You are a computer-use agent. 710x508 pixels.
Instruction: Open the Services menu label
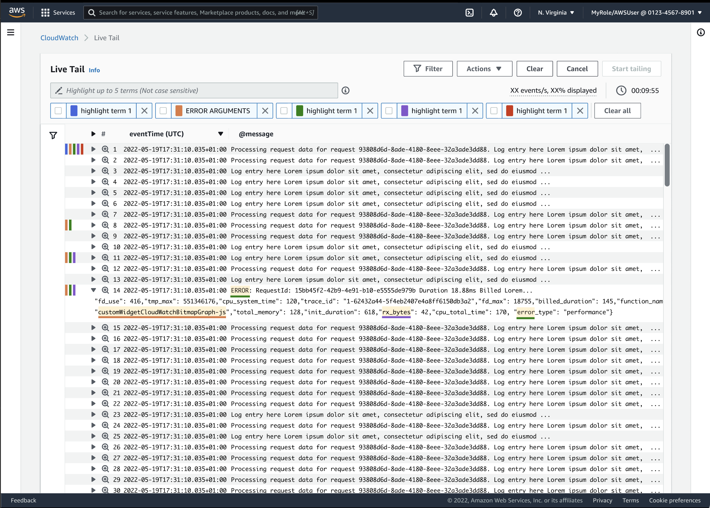64,13
